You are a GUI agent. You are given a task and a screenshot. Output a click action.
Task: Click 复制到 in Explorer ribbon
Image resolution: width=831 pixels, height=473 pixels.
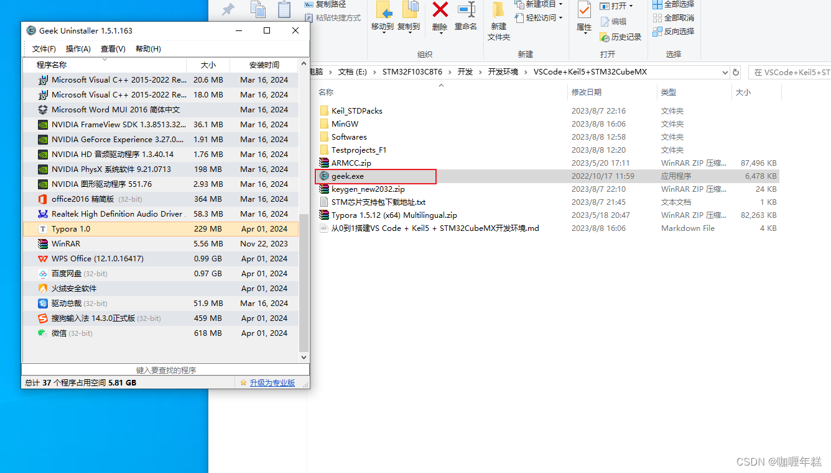click(409, 17)
